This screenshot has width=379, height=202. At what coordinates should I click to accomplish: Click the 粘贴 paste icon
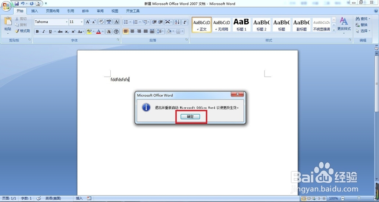coord(8,21)
